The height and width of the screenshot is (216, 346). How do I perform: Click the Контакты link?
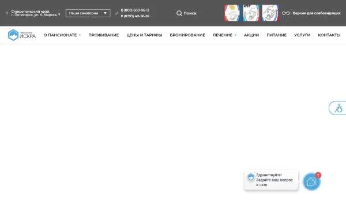click(x=329, y=35)
